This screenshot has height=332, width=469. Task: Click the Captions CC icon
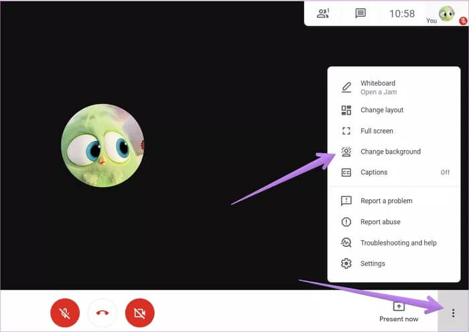click(x=346, y=172)
